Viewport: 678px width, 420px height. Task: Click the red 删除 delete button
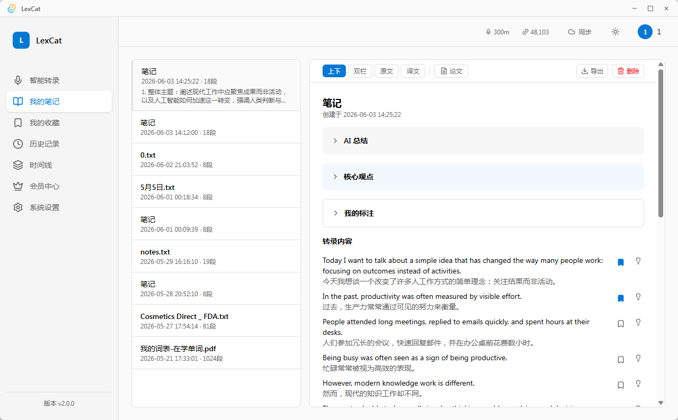tap(628, 71)
